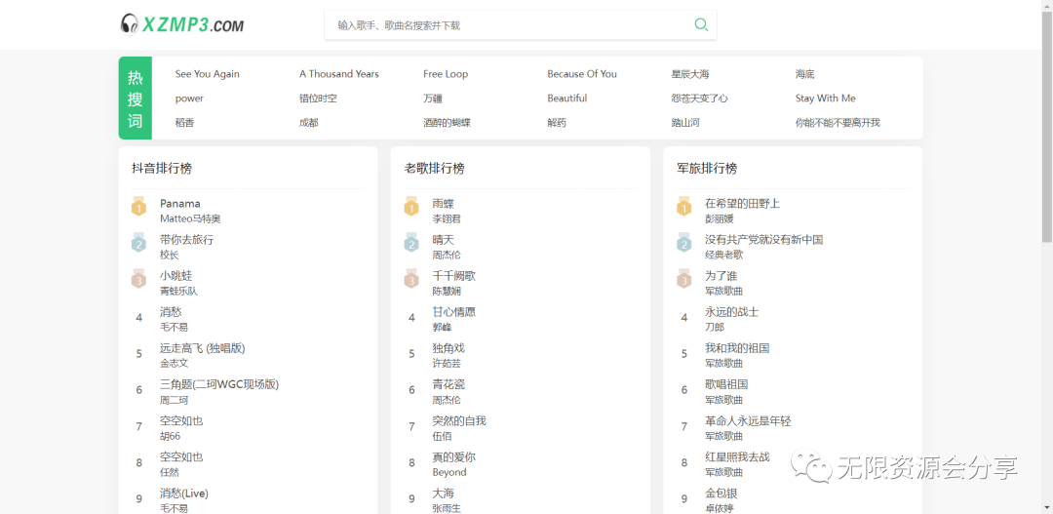
Task: Open hot search word 解药
Action: click(557, 122)
